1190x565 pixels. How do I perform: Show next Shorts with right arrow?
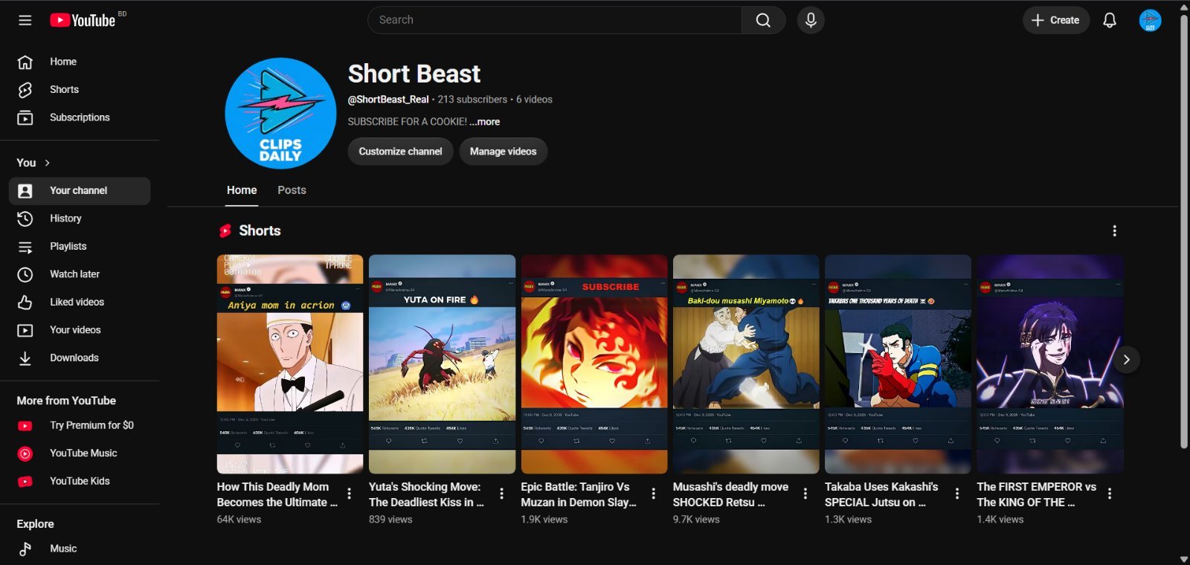1126,360
